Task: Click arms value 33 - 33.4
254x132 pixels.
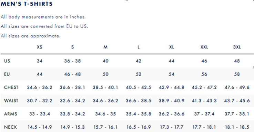Action: 40,114
